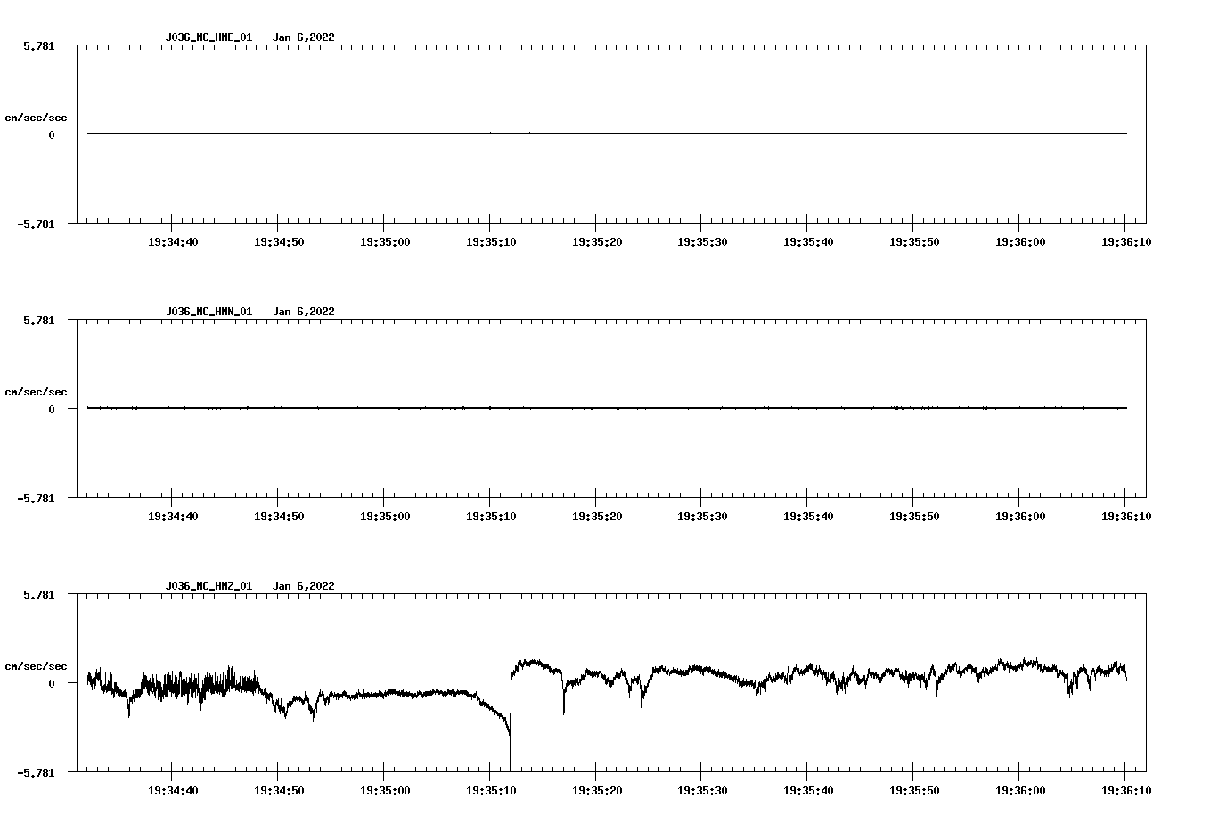Click the 19:35:40 time label under HNN plot
The image size is (1210, 823).
(x=808, y=517)
